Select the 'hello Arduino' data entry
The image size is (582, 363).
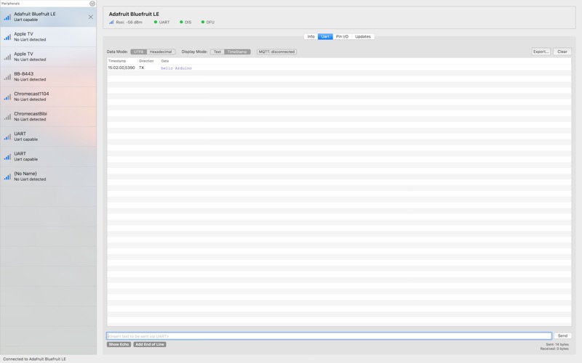click(176, 68)
